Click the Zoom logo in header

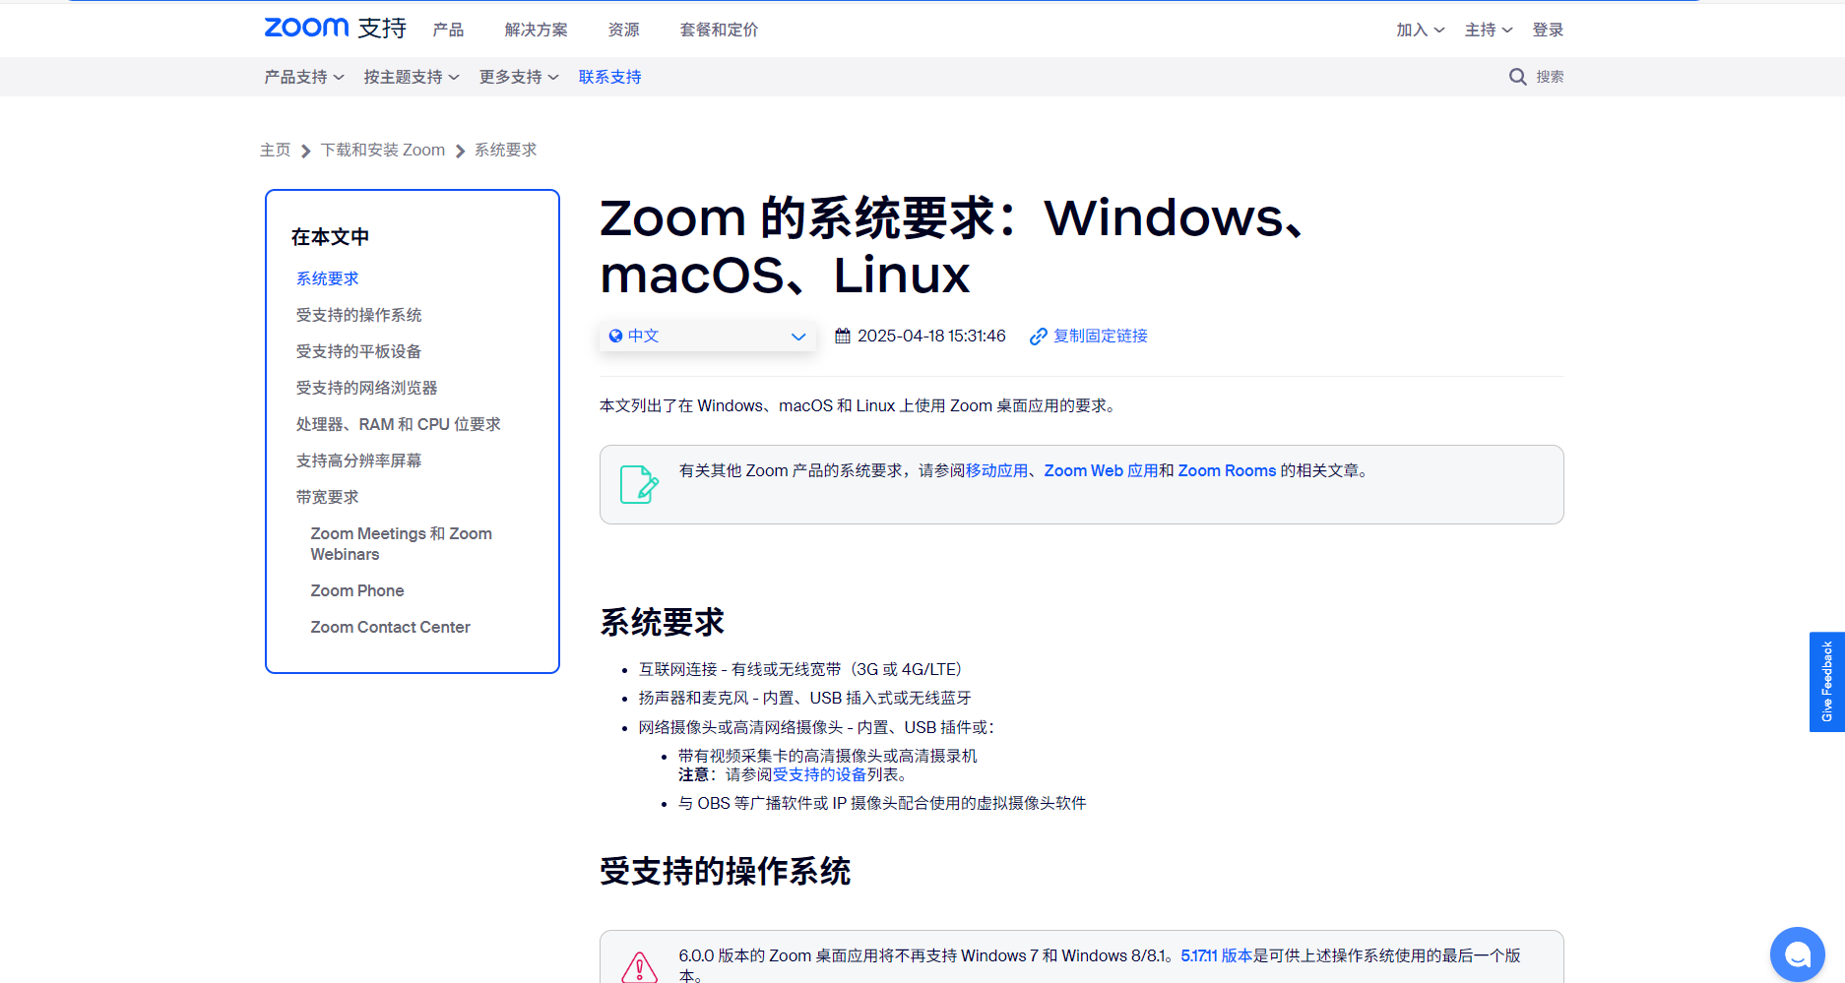point(306,29)
